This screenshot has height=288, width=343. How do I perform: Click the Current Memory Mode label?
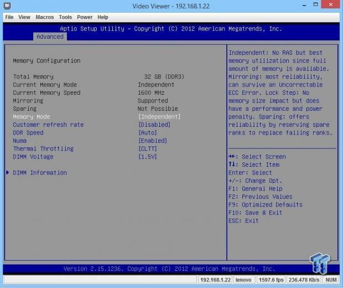coord(45,85)
